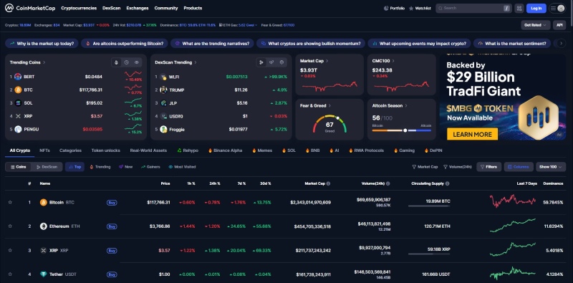Switch to the NFTs tab
Screen dimensions: 573x283
(44, 150)
